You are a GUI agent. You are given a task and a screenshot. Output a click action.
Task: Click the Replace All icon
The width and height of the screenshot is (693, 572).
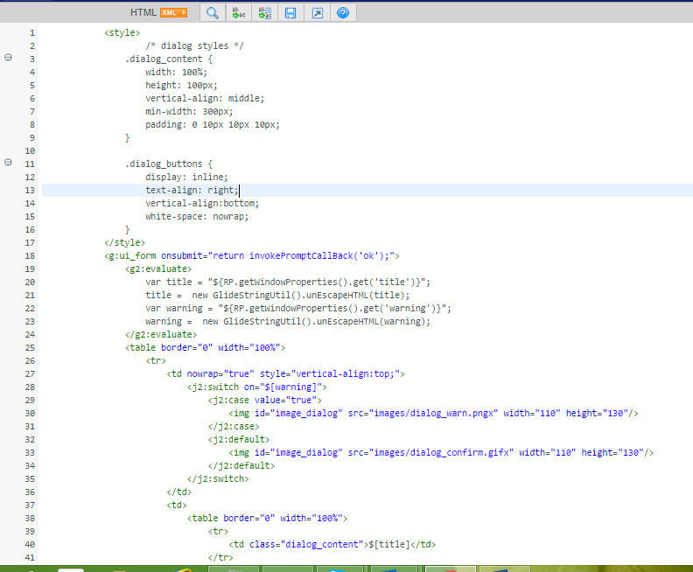tap(265, 13)
